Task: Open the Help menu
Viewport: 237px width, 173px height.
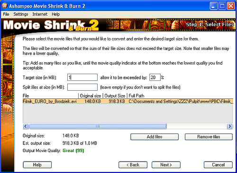Action: pos(56,14)
